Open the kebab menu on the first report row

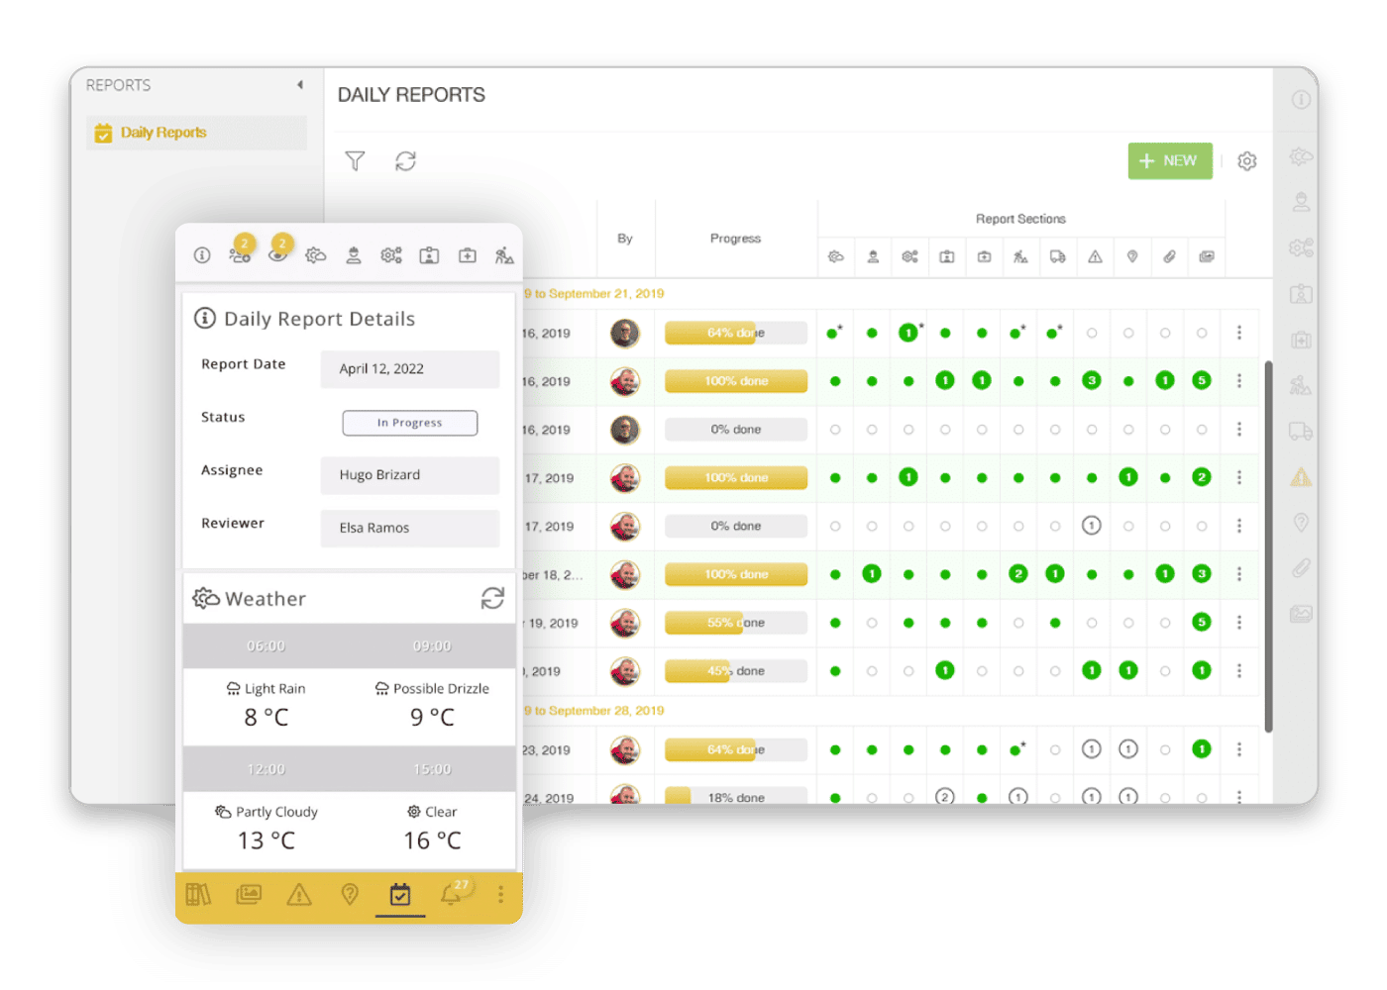point(1239,333)
